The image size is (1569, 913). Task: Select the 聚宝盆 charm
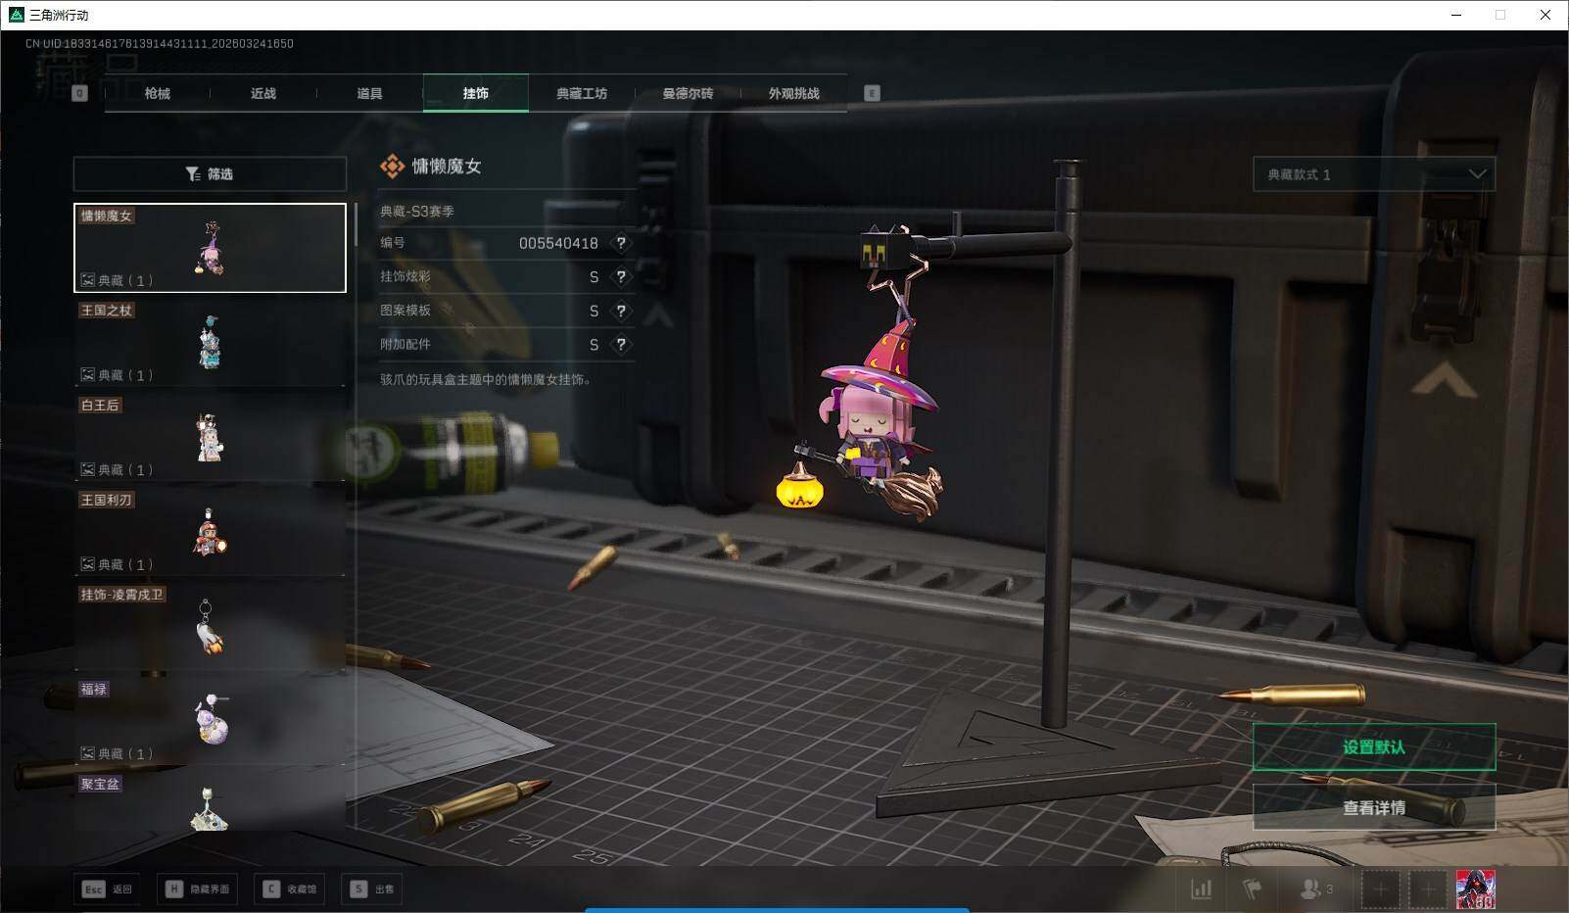210,801
